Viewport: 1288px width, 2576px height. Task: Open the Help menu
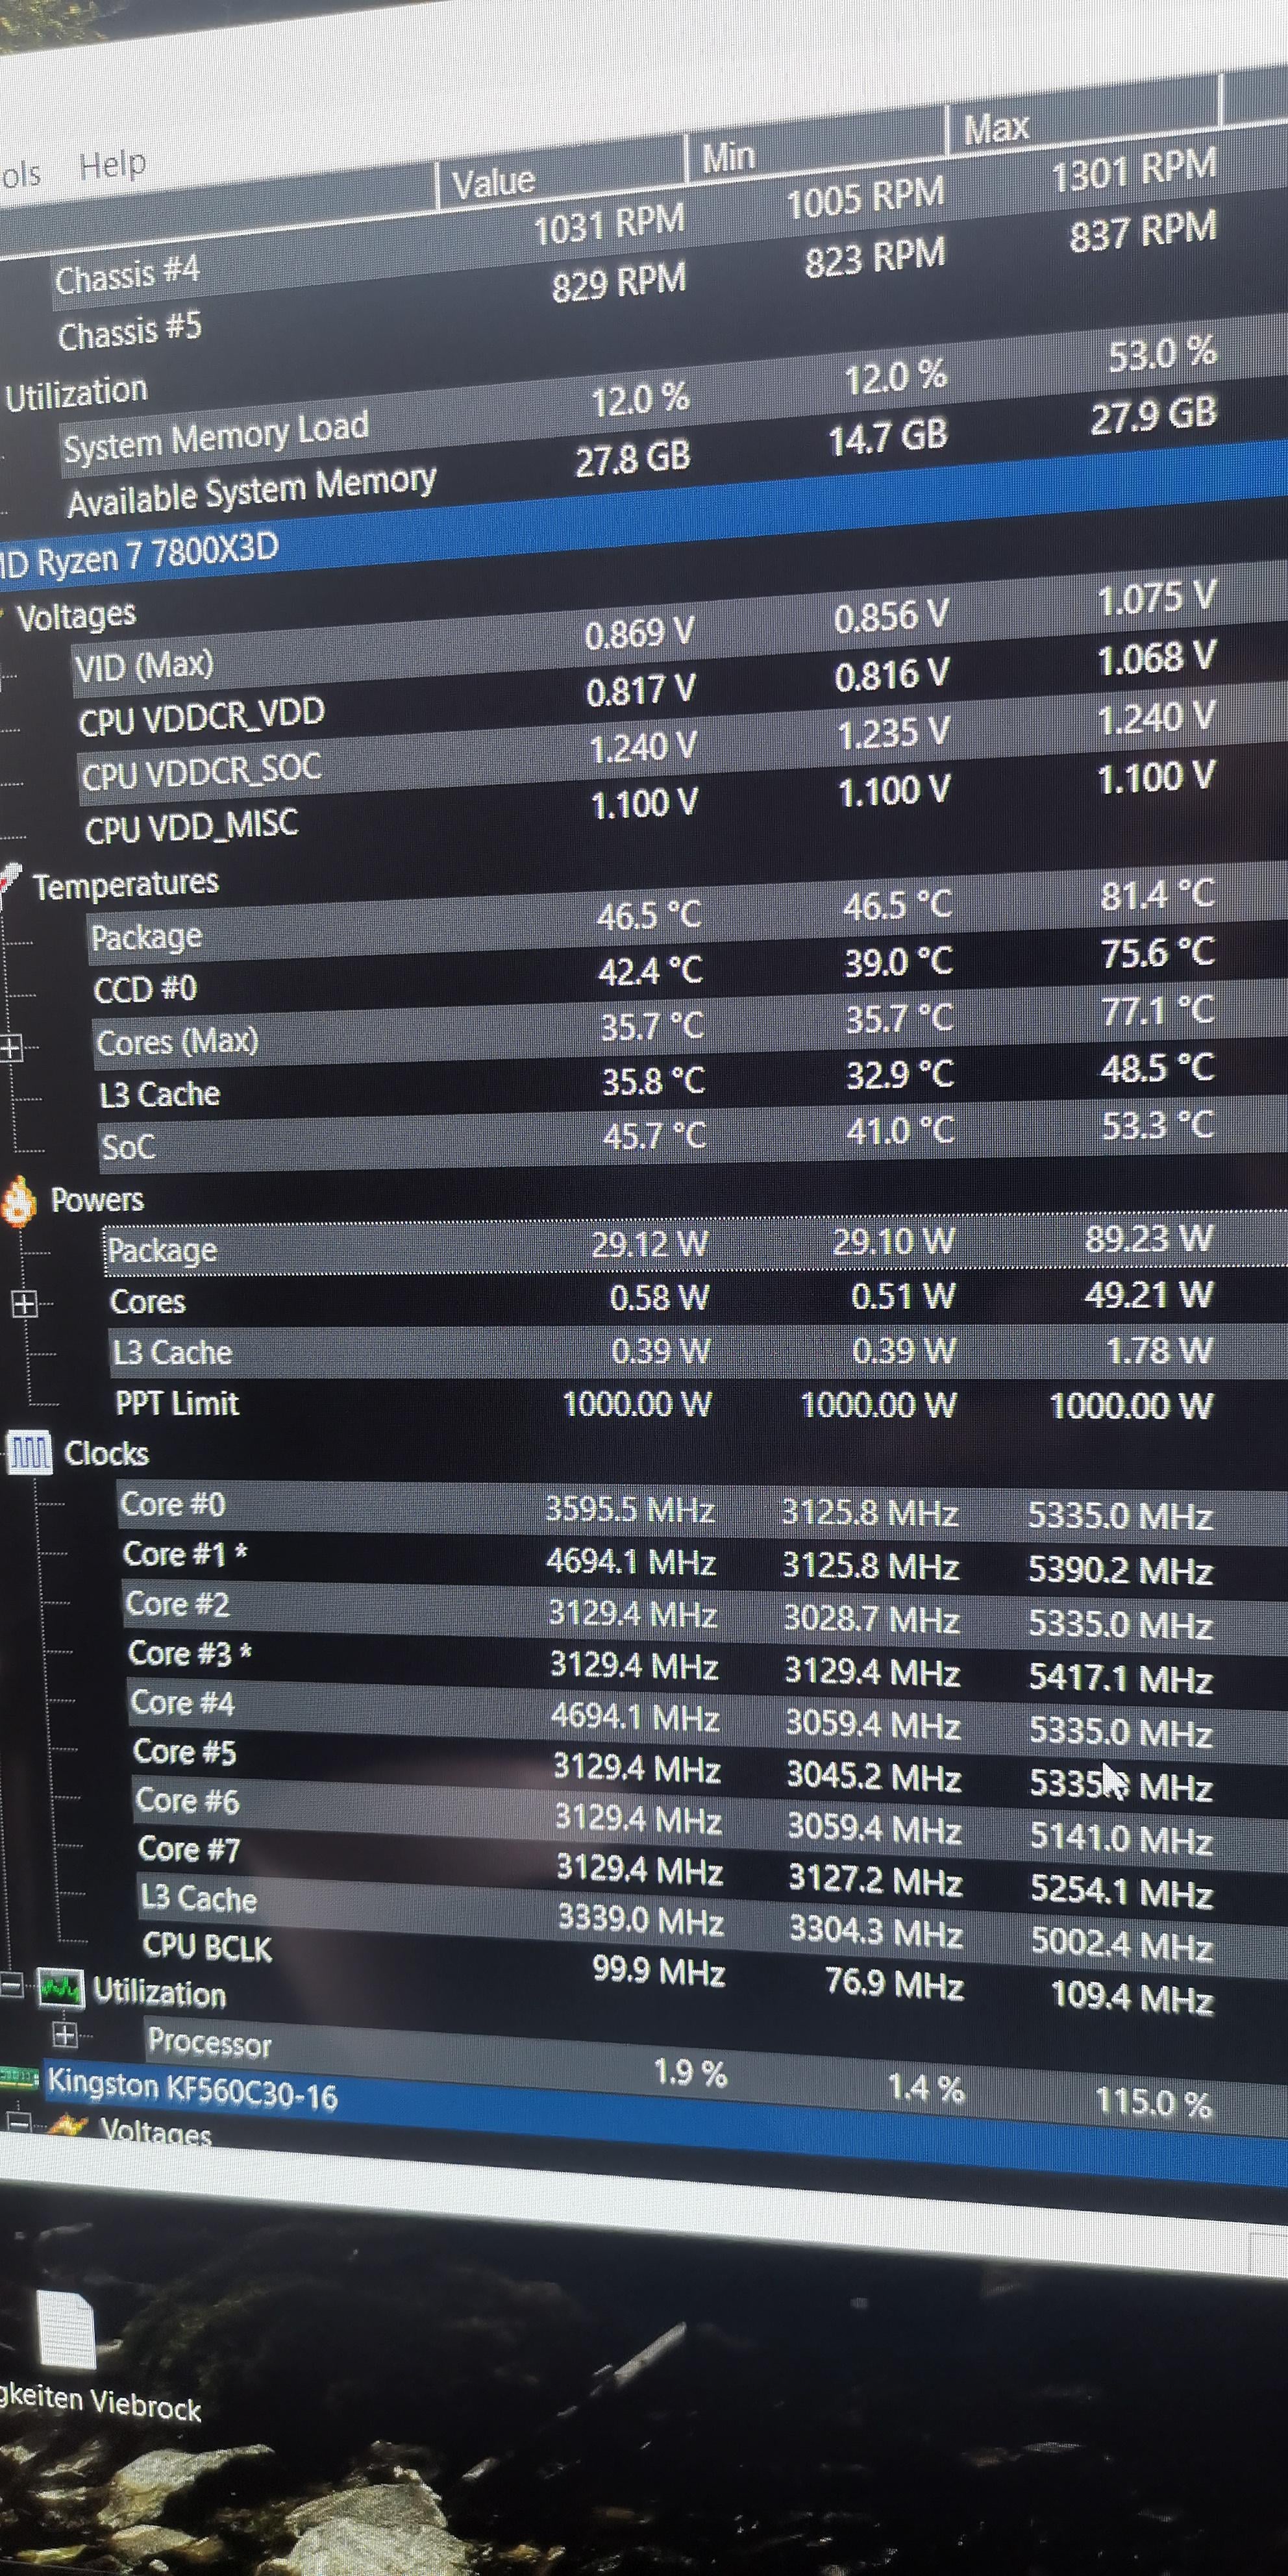112,164
